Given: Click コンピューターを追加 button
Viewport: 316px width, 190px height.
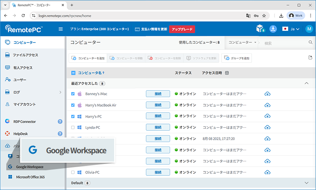Looking at the screenshot, I should point(88,58).
